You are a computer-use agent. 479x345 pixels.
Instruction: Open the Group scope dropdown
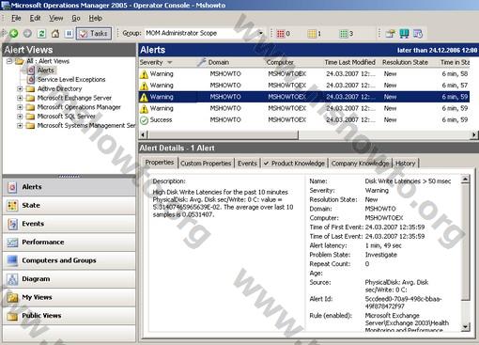click(260, 33)
